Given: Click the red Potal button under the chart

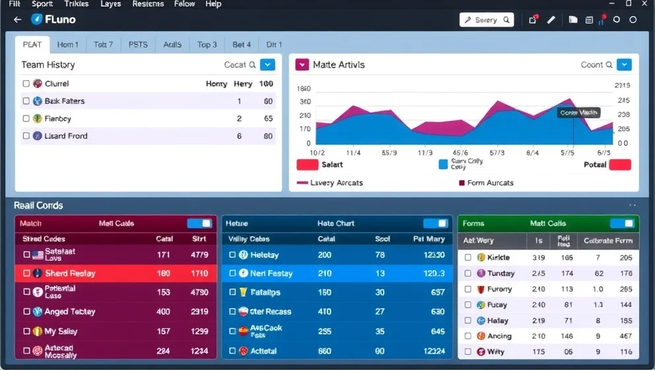Looking at the screenshot, I should [619, 165].
